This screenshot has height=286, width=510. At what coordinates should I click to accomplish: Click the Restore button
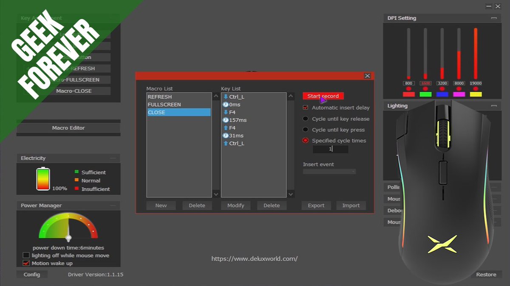pos(486,275)
